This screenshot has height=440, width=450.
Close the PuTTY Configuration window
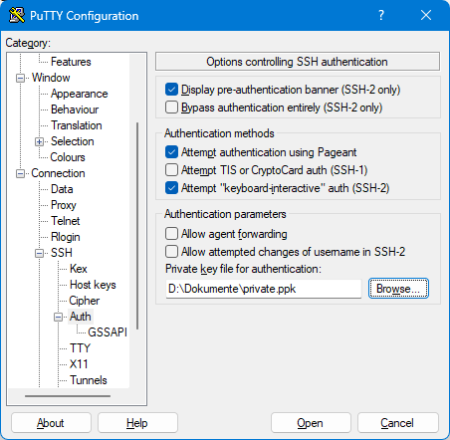tap(426, 15)
